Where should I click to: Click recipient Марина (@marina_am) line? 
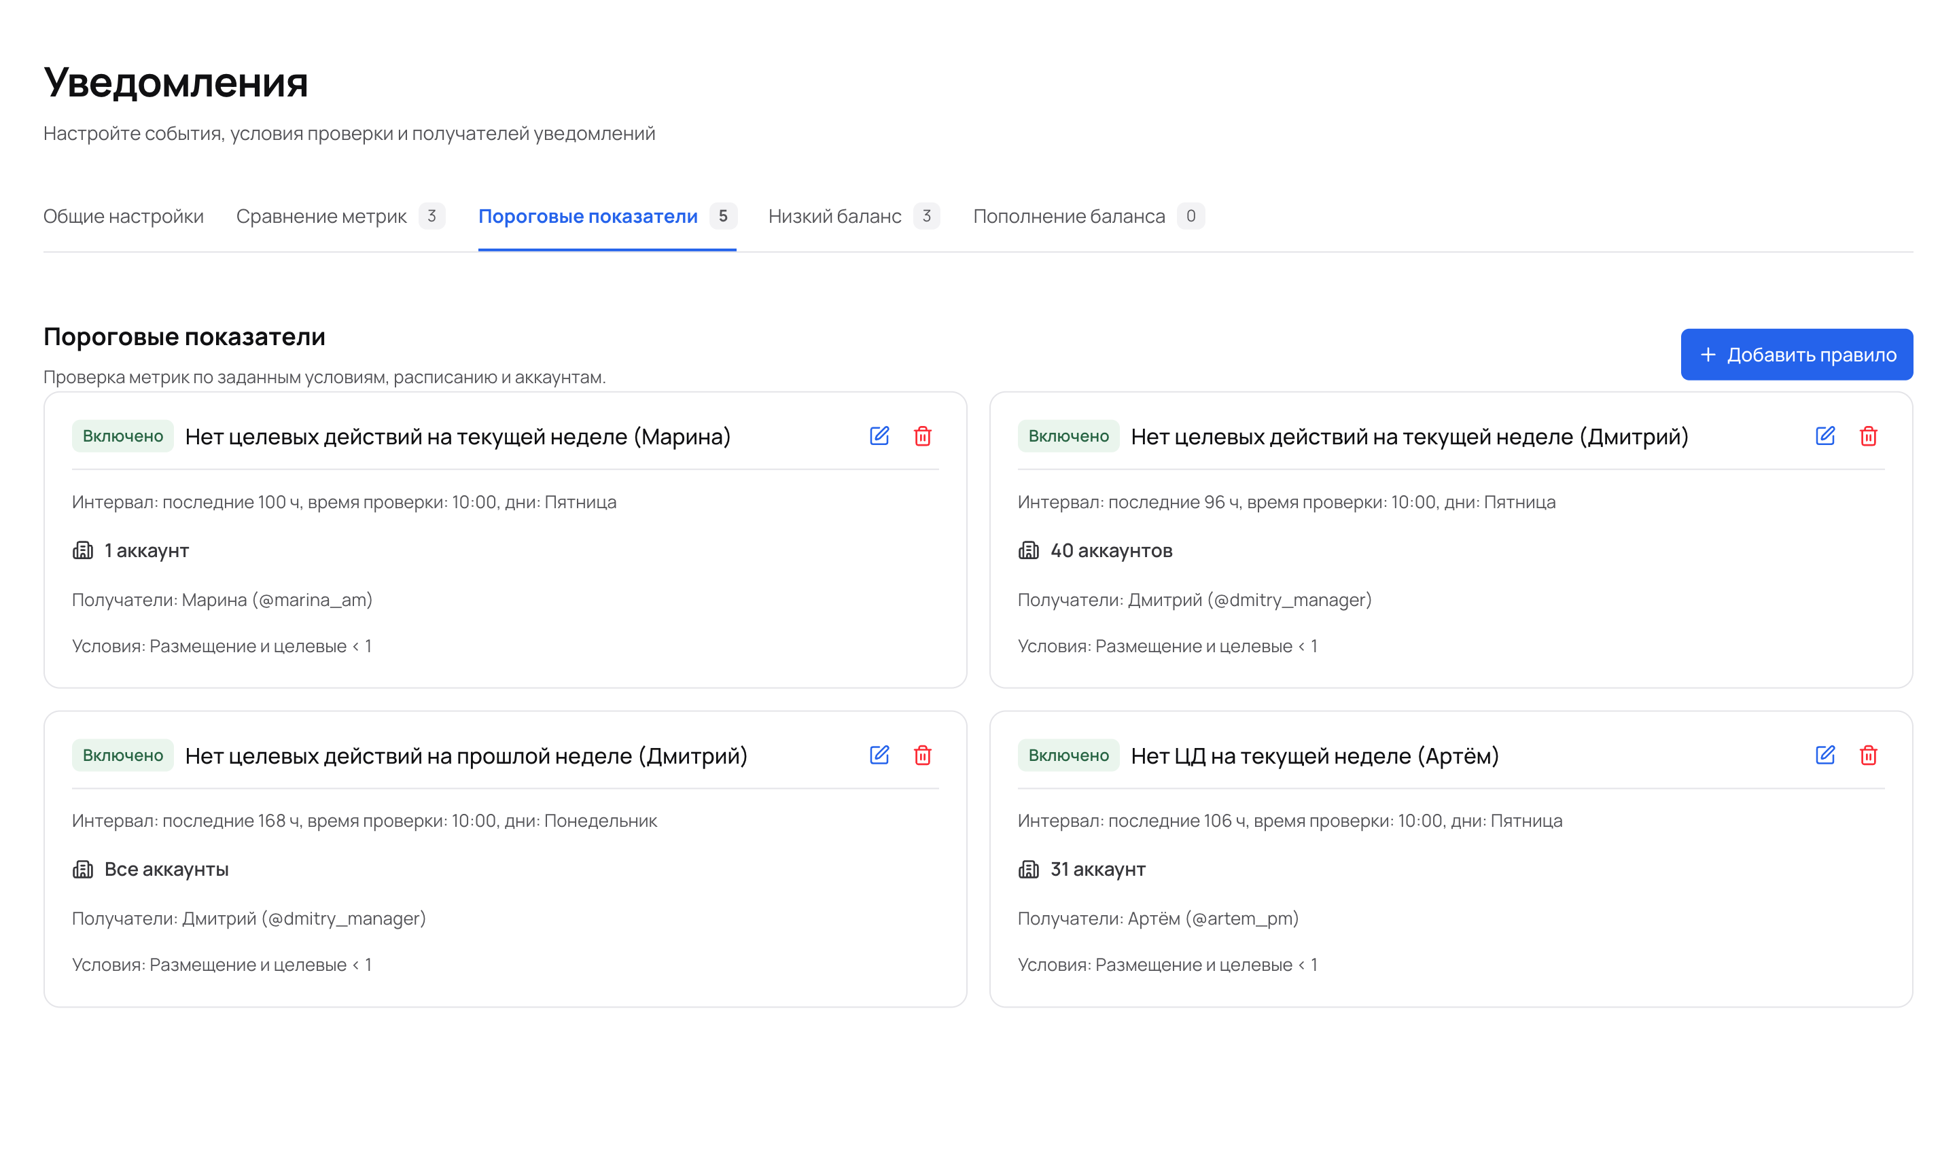tap(222, 600)
